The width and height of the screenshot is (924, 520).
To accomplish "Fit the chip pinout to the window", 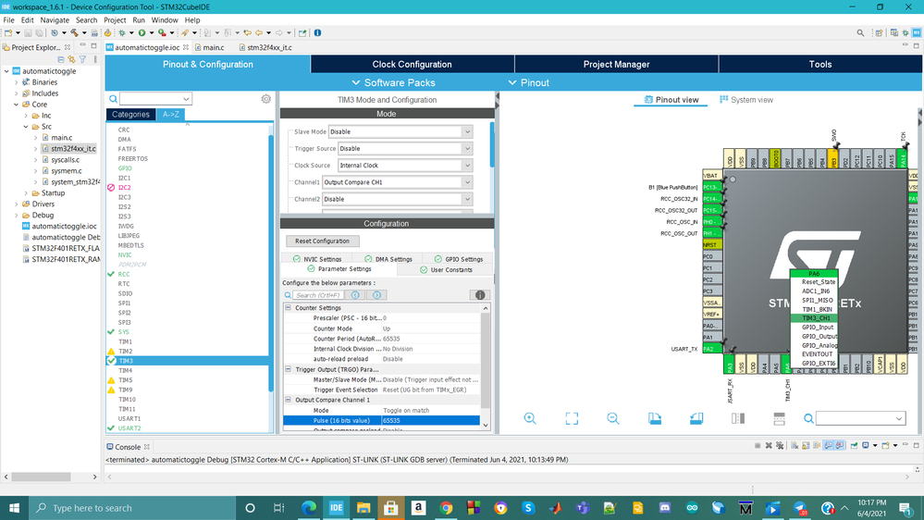I will tap(572, 418).
